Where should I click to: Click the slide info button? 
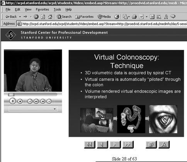(x=151, y=145)
